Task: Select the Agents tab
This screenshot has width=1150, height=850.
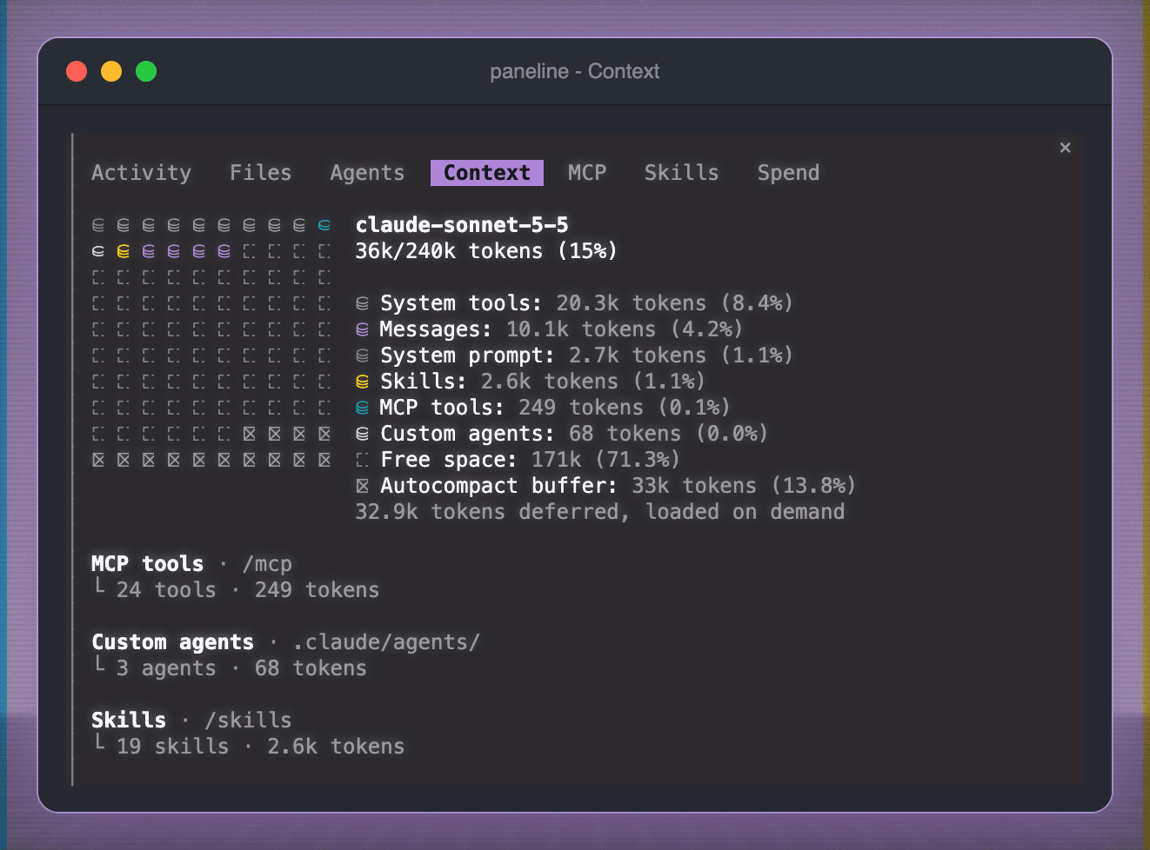Action: pos(367,173)
